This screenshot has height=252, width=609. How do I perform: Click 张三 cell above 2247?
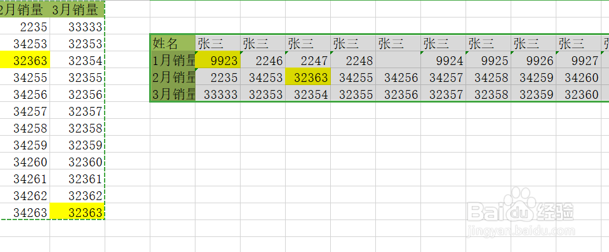point(308,43)
